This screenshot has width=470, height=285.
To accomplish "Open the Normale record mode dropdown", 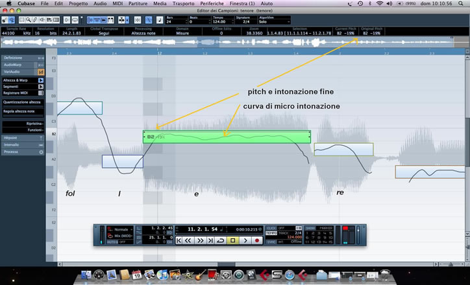I will point(121,229).
